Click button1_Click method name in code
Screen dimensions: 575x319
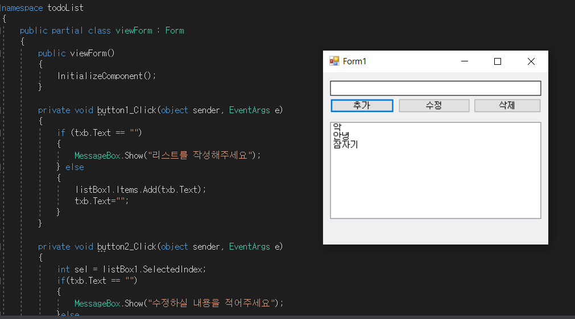[x=127, y=110]
